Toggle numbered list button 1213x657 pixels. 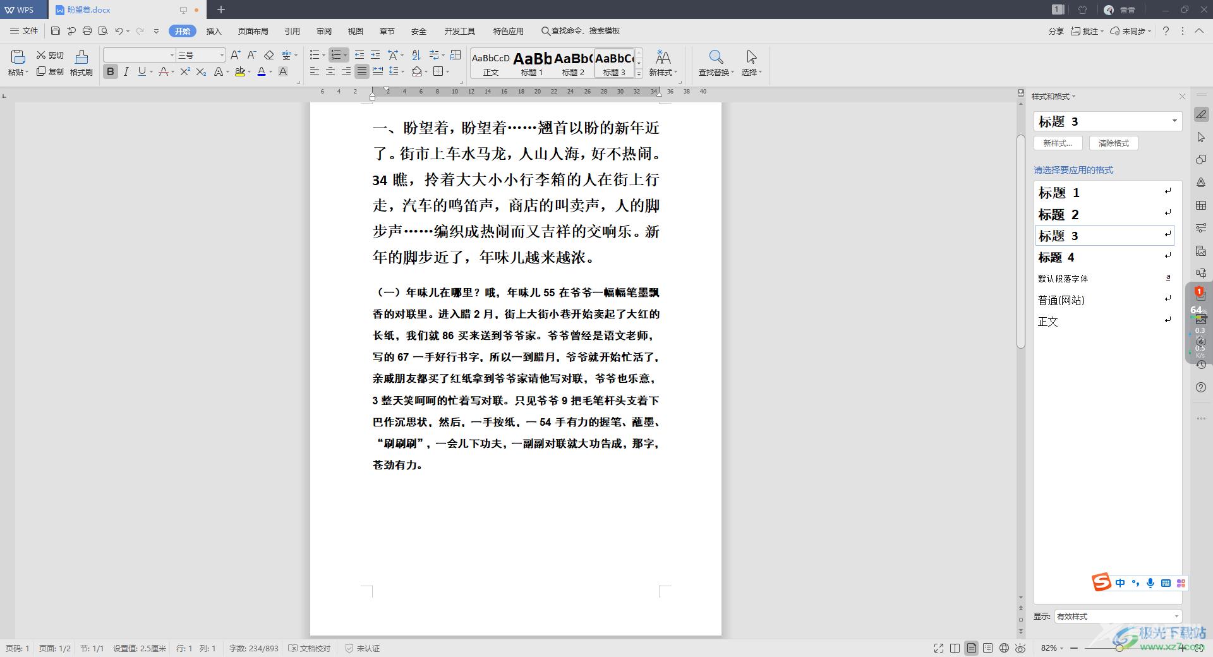[336, 56]
